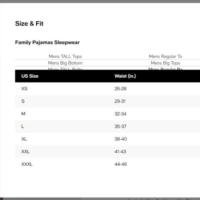Open the Mens Big Bottom tab
Viewport: 200px width, 200px height.
65,63
